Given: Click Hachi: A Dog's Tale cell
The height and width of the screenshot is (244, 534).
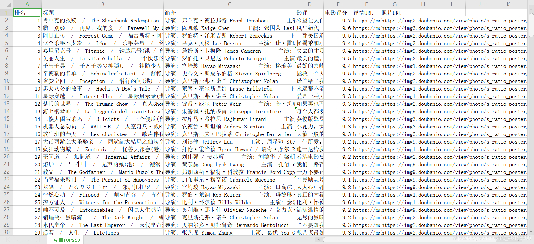Looking at the screenshot, I should (103, 89).
